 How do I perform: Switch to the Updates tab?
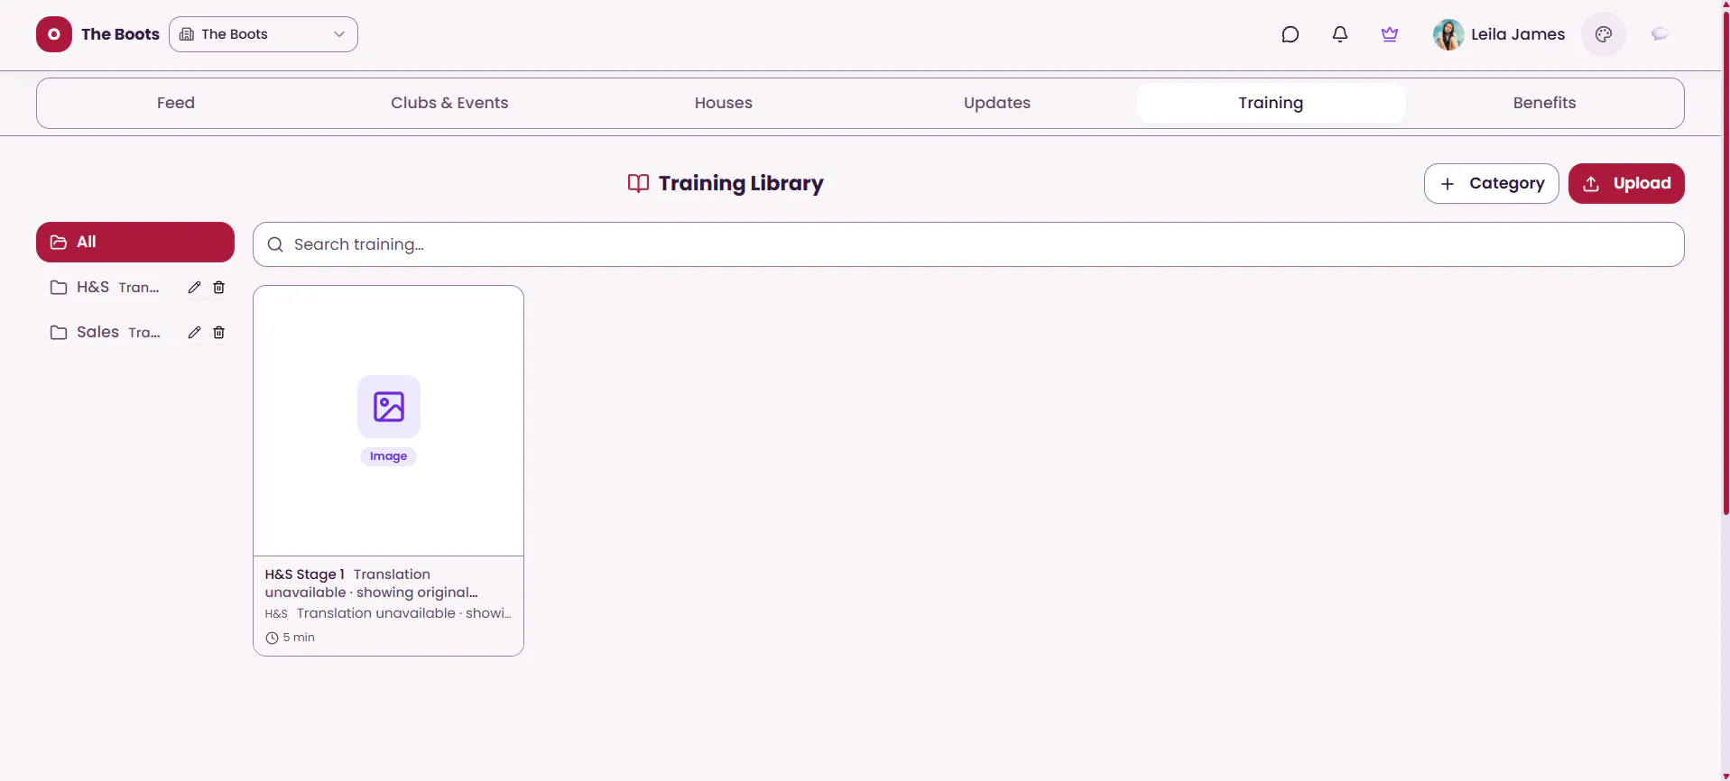click(997, 103)
